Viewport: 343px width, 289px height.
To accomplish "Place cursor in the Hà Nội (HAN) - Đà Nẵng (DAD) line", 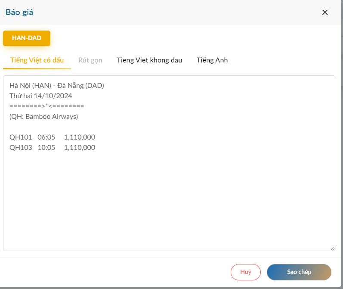I will point(57,85).
